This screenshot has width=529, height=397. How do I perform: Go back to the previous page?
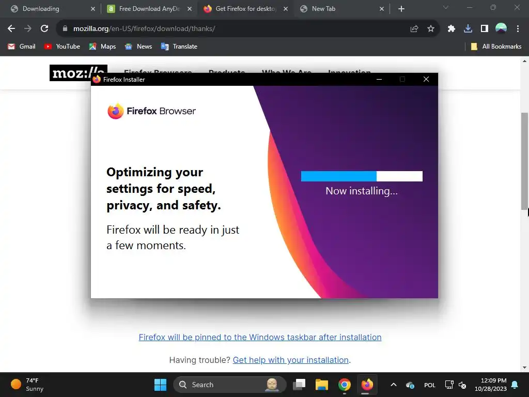pos(11,29)
